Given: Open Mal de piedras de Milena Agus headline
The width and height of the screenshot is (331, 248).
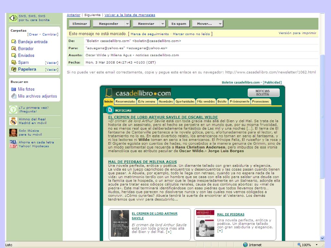Looking at the screenshot, I should 143,162.
